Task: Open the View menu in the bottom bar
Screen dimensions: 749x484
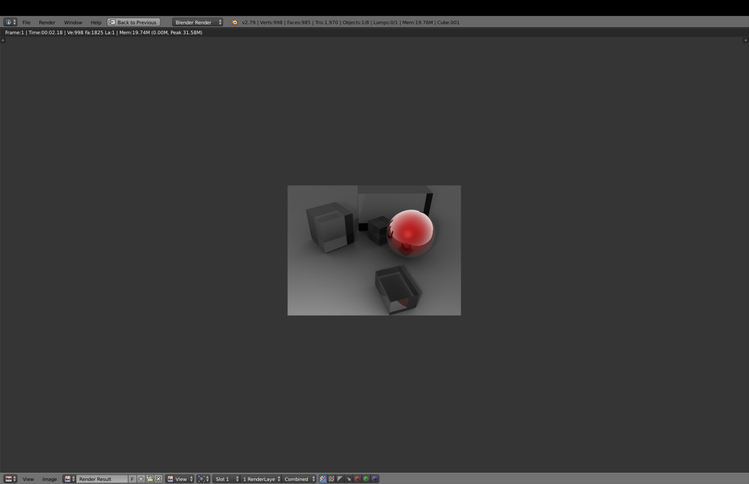Action: tap(29, 479)
